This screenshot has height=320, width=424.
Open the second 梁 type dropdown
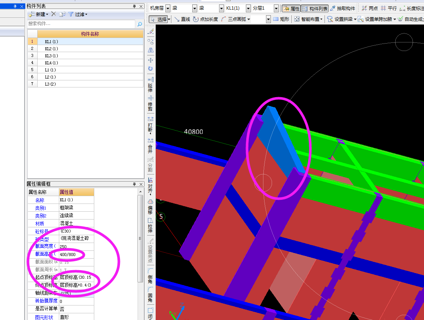coord(221,8)
